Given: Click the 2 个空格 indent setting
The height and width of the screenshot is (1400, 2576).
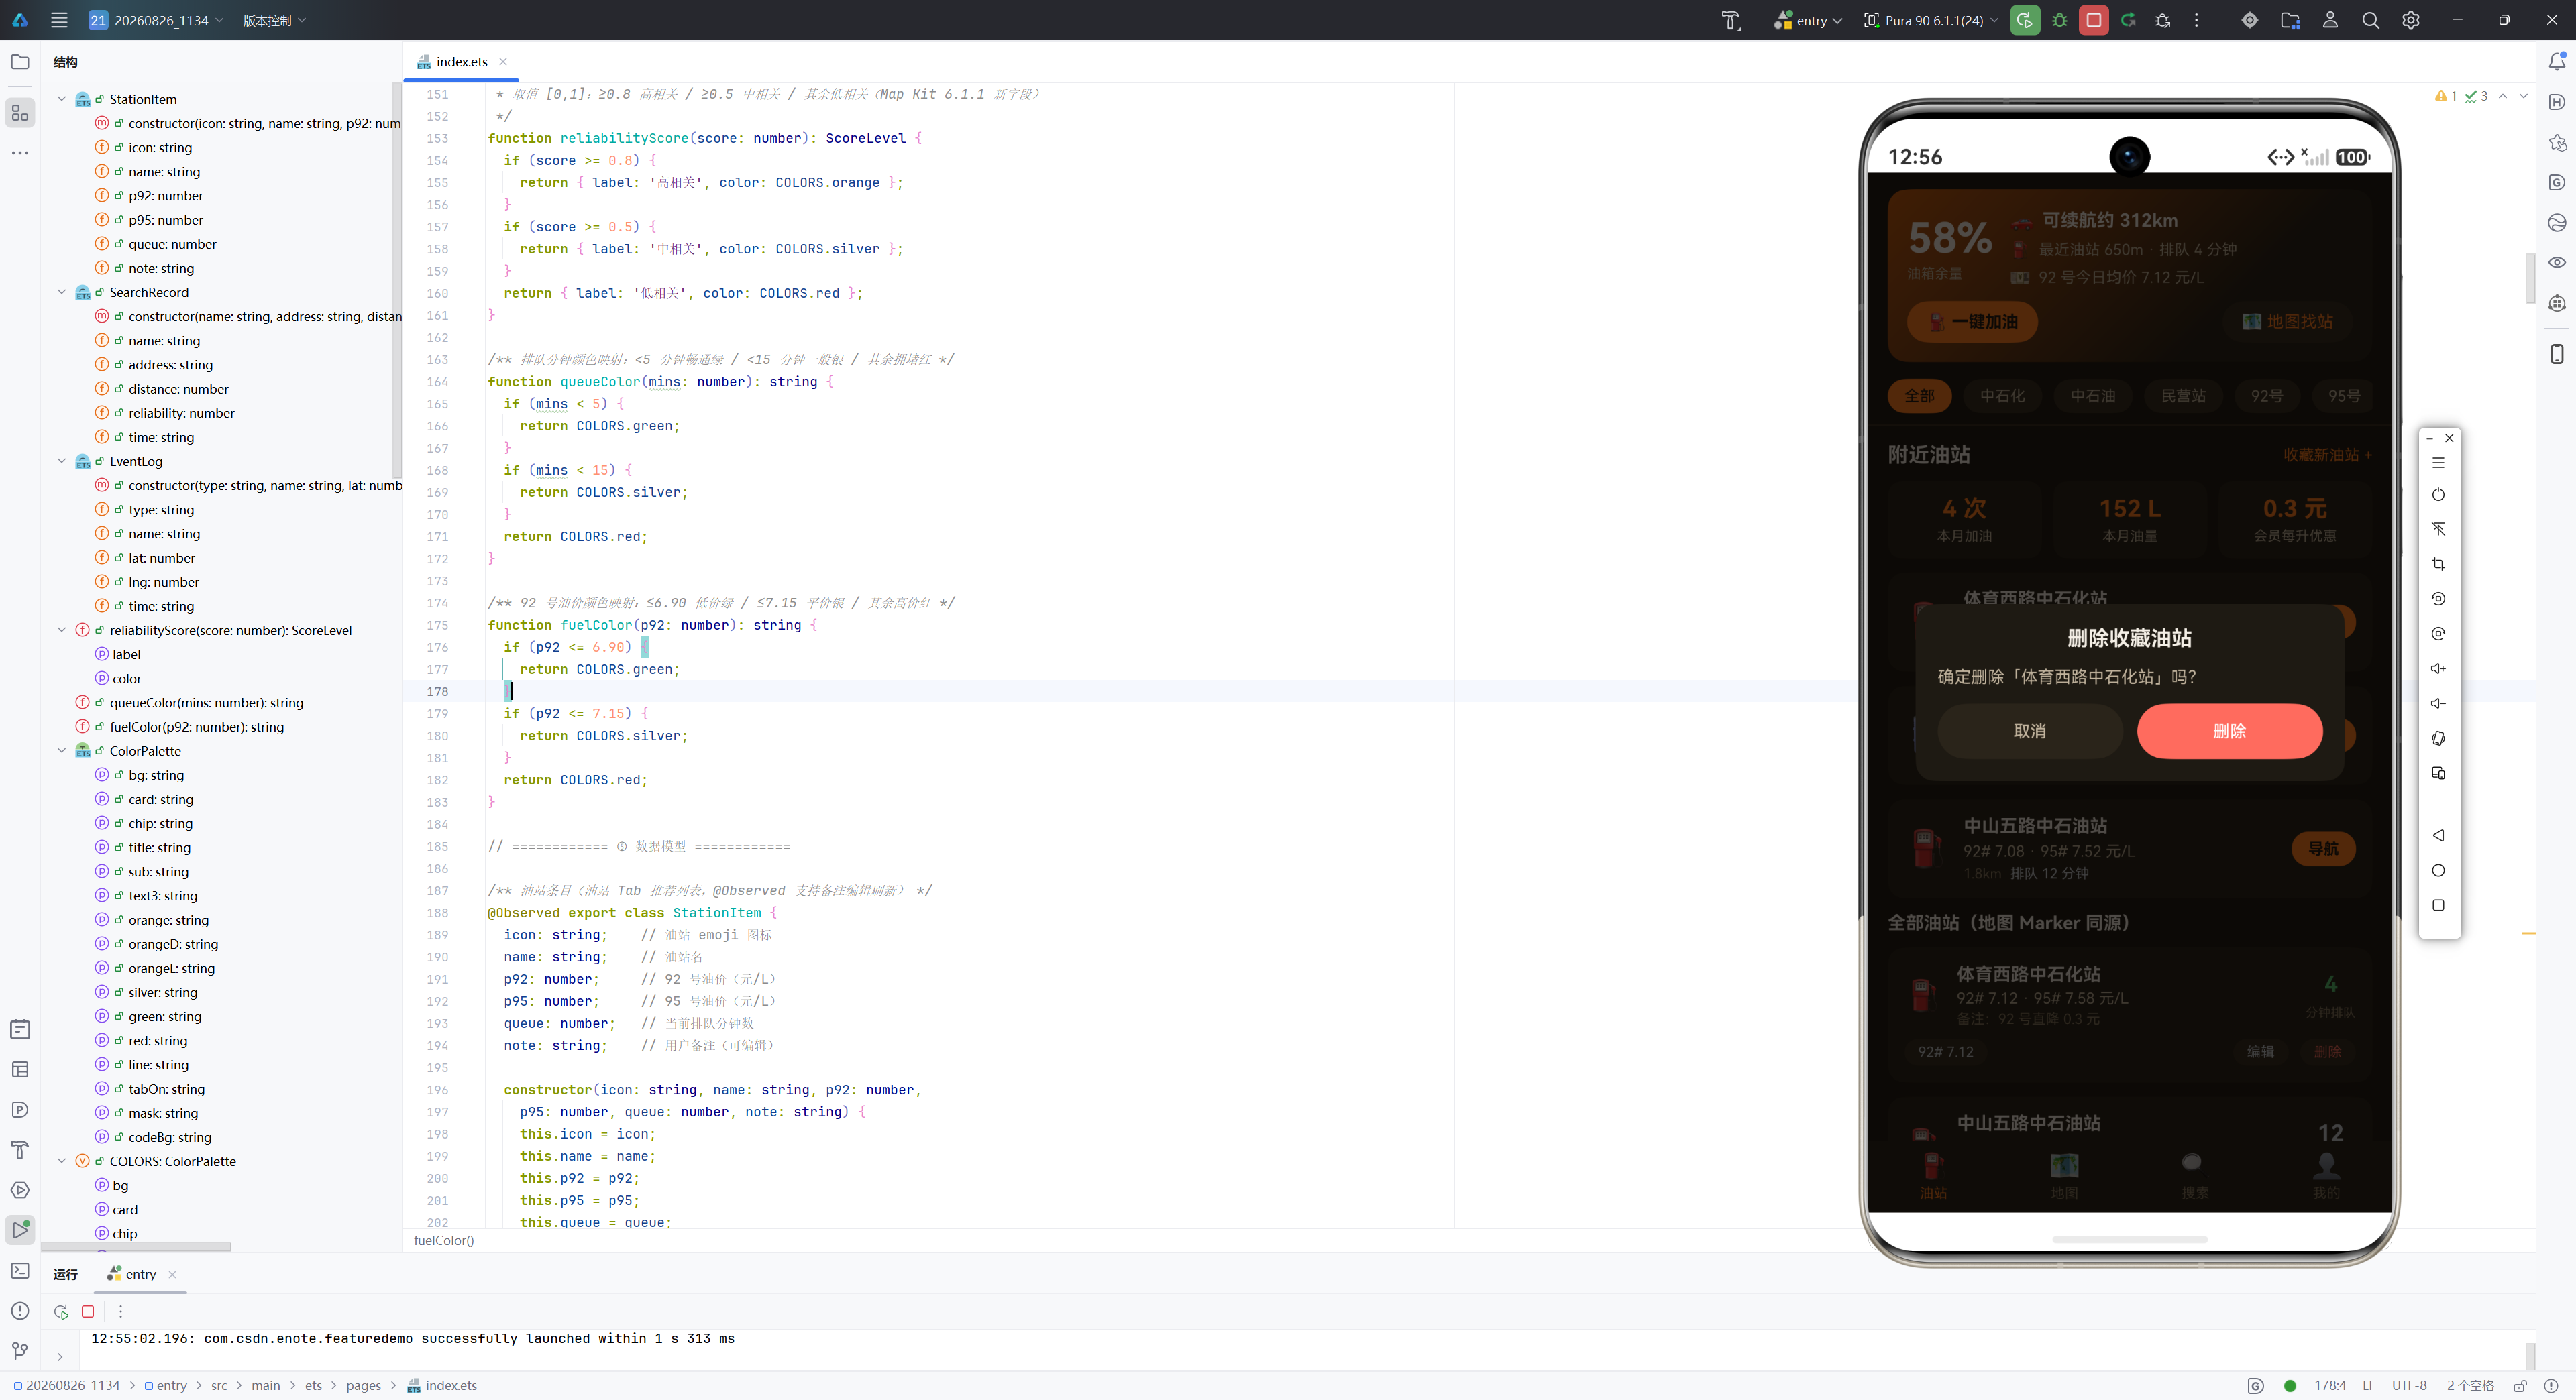Looking at the screenshot, I should 2470,1386.
